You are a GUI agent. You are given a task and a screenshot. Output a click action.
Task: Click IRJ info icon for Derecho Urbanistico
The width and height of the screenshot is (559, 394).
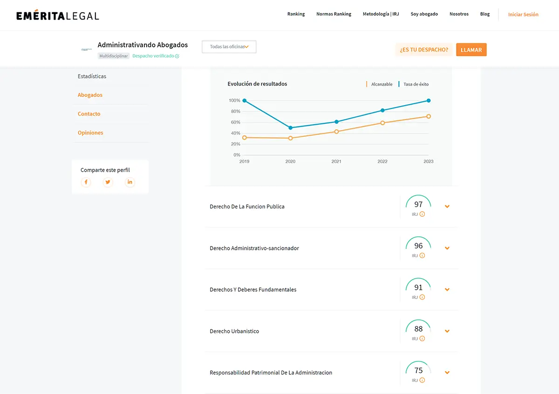click(422, 339)
